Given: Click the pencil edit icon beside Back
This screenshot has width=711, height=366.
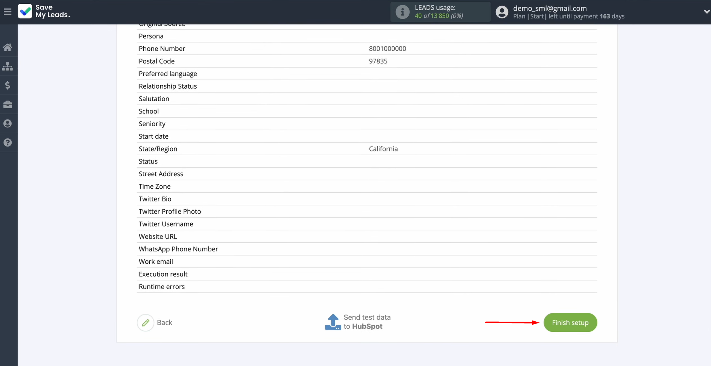Looking at the screenshot, I should point(146,322).
